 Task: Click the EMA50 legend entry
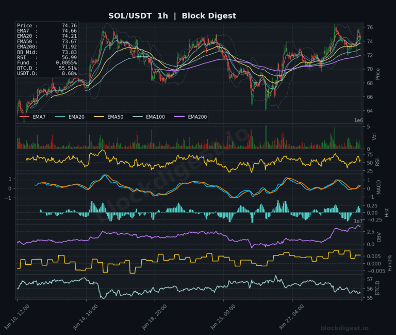click(x=109, y=117)
